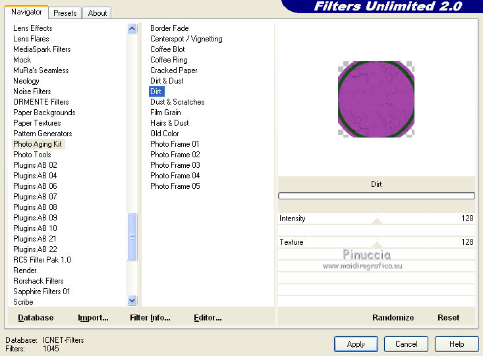The width and height of the screenshot is (483, 356).
Task: Choose the Dirt & Dust filter
Action: 167,81
